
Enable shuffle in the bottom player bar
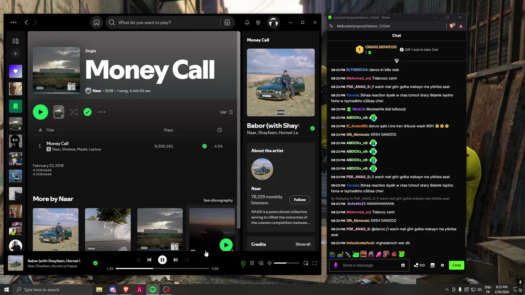(x=138, y=260)
